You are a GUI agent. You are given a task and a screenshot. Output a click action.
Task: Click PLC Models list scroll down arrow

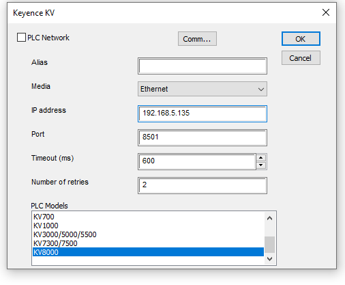[269, 259]
